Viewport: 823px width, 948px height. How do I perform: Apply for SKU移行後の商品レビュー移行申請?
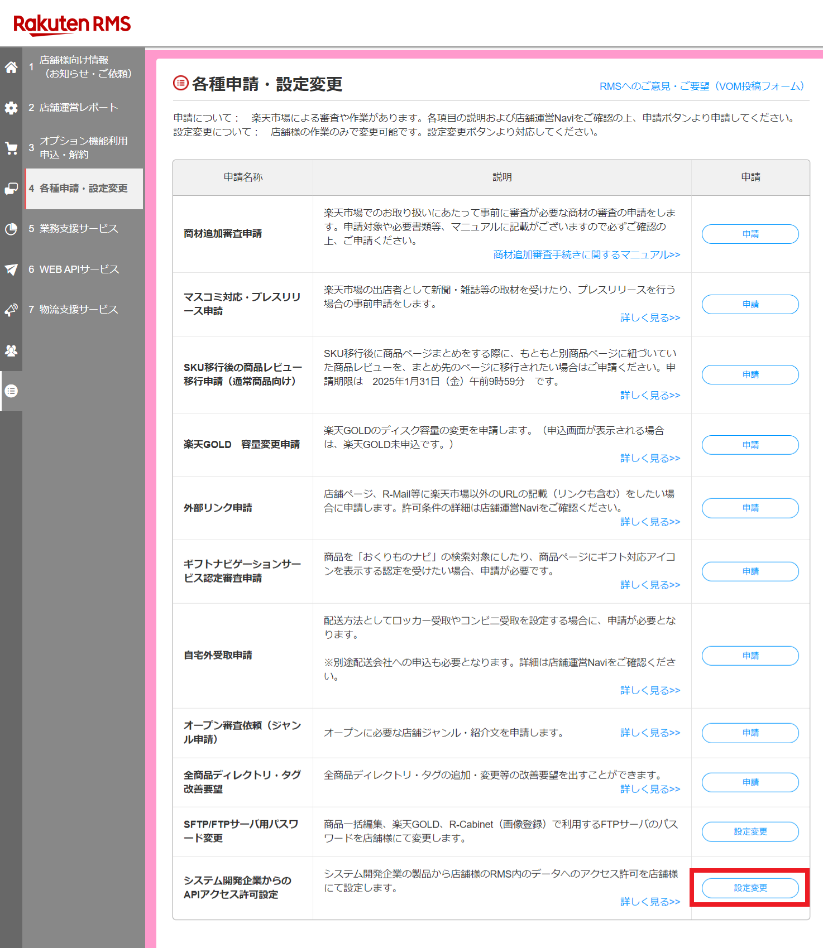750,374
